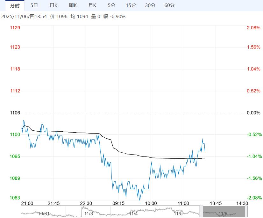This screenshot has height=218, width=263.
Task: Switch to the 15分 interval tab
Action: (131, 5)
